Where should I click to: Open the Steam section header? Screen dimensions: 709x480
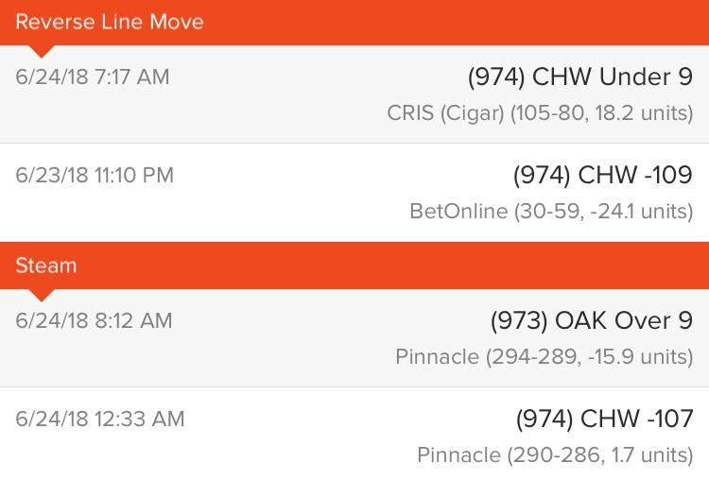(354, 266)
